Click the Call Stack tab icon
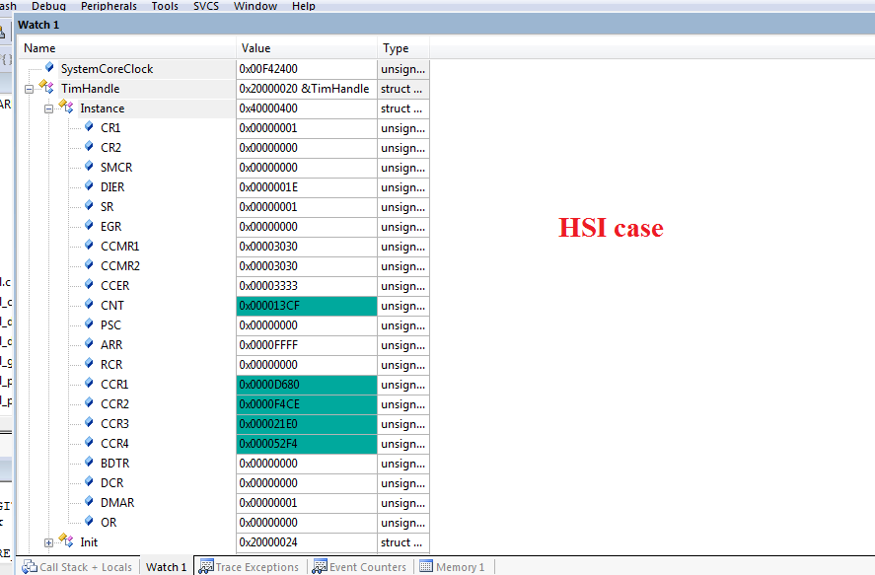 29,567
